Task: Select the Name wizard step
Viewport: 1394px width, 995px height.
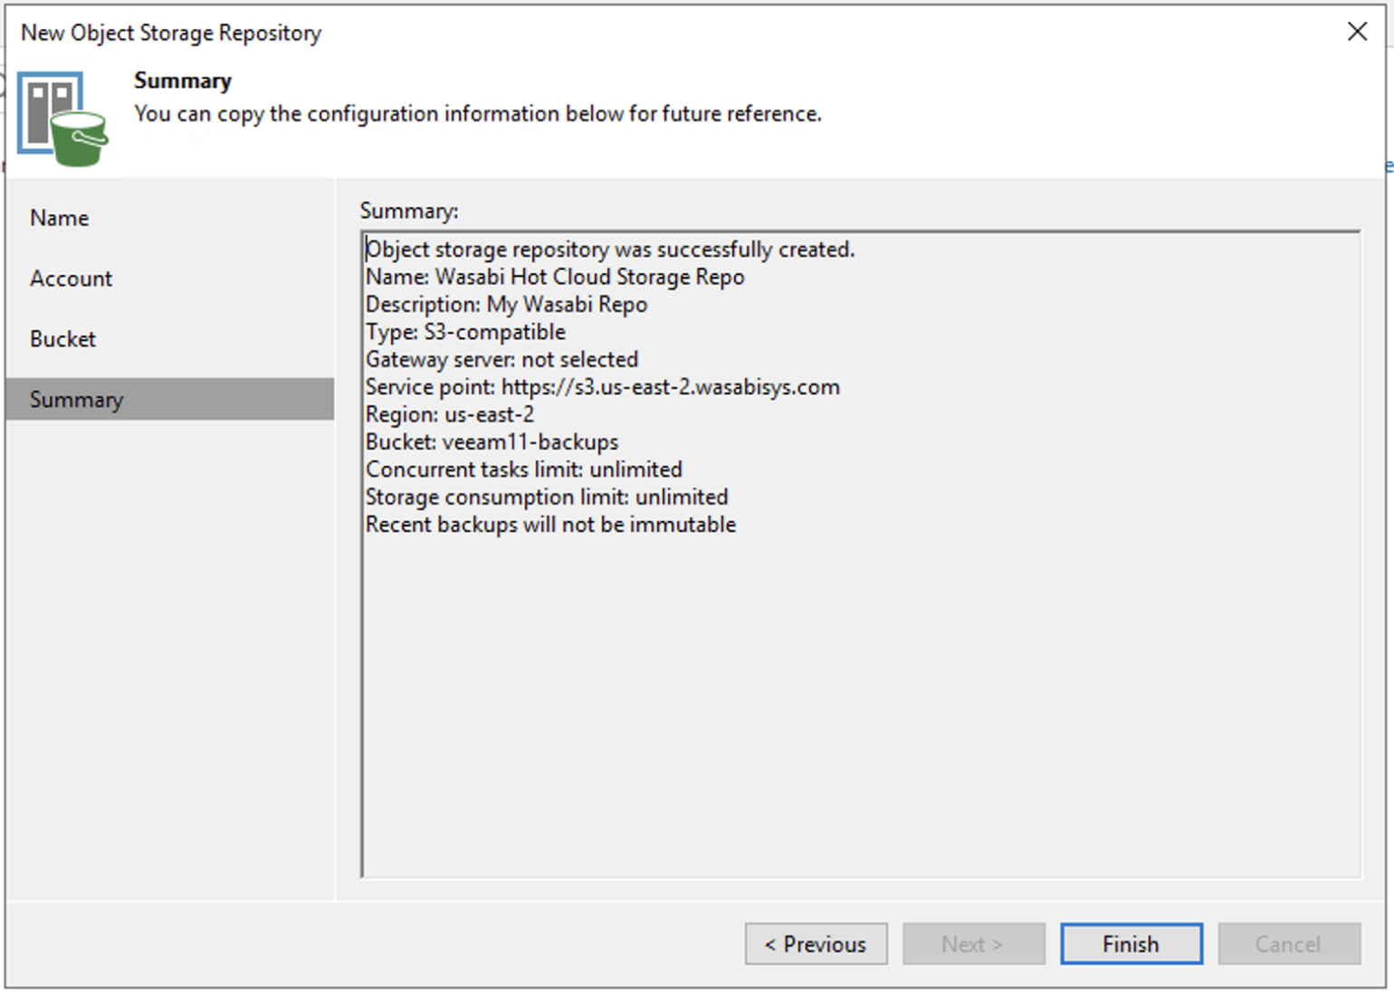Action: click(170, 218)
